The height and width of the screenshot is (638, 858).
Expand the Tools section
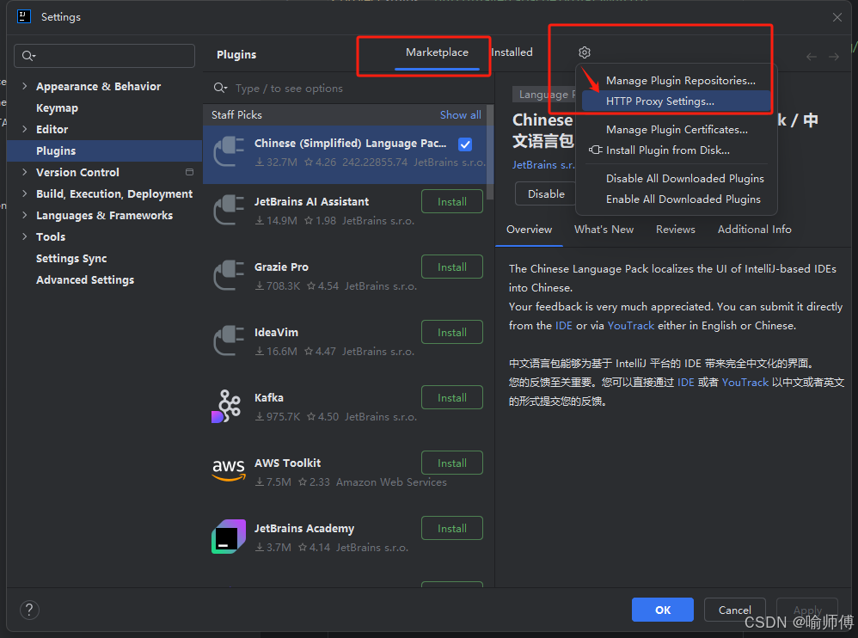[x=25, y=236]
